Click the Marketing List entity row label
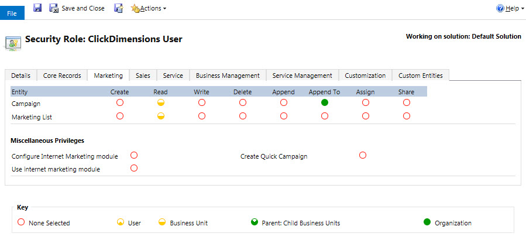Screen dimensions: 526x240 [x=32, y=117]
